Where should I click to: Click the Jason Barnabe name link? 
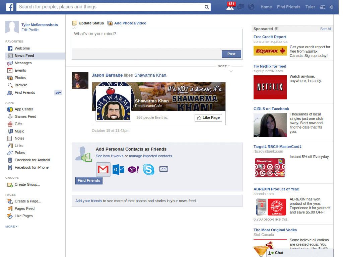[x=107, y=75]
